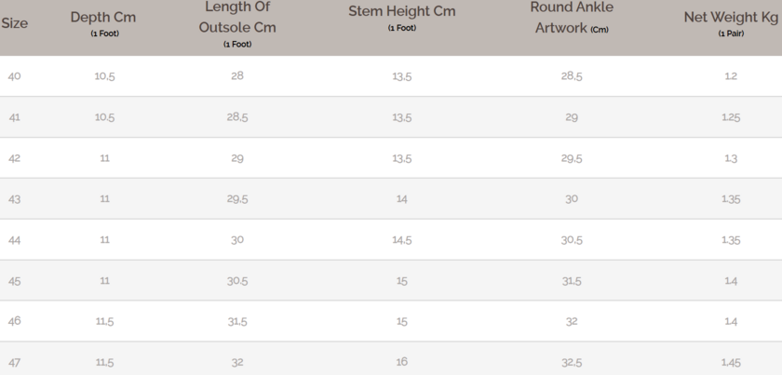Viewport: 782px width, 375px height.
Task: Select net weight 1.25 for size 41
Action: pos(731,117)
